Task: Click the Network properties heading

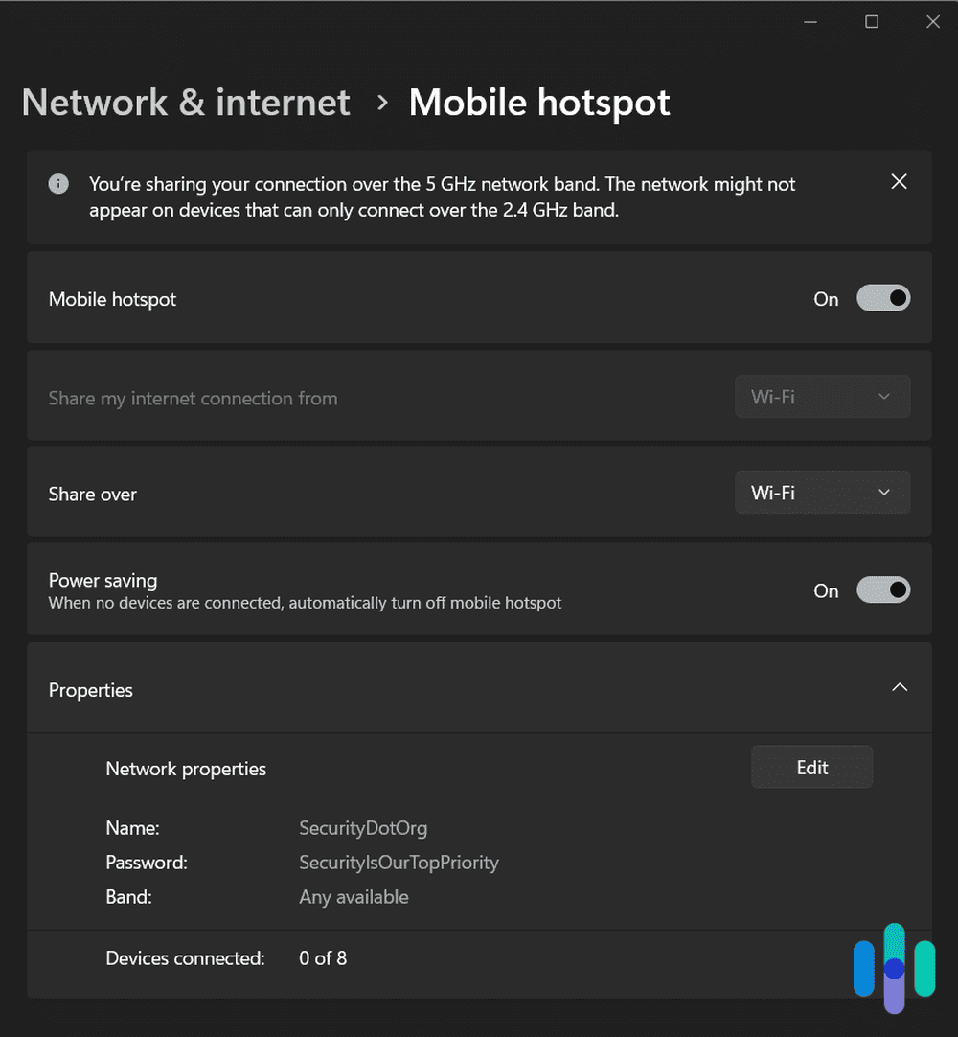Action: (x=185, y=768)
